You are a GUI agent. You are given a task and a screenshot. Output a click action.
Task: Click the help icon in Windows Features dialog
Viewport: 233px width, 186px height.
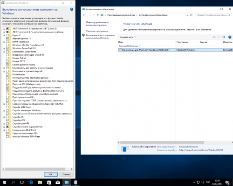[x=72, y=9]
